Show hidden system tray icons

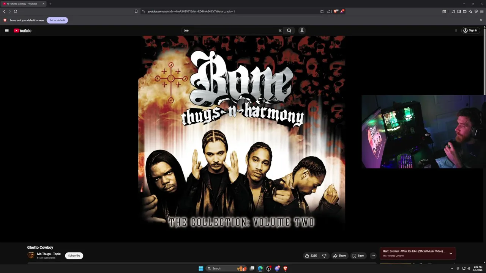pos(452,268)
